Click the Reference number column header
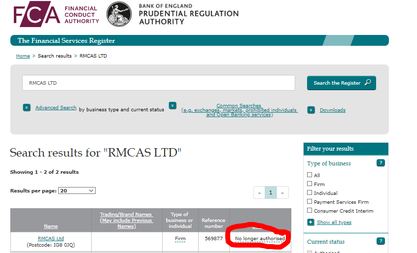Image resolution: width=417 pixels, height=253 pixels. [213, 223]
